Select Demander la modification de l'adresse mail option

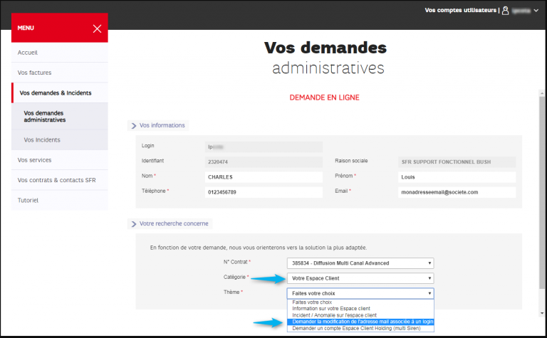(360, 322)
